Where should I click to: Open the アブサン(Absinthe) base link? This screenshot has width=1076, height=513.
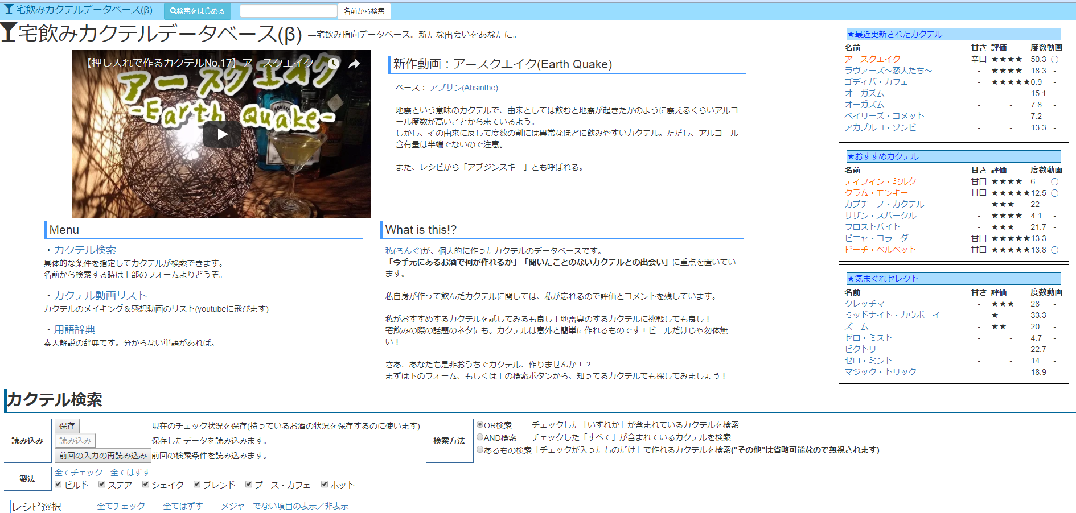tap(463, 88)
